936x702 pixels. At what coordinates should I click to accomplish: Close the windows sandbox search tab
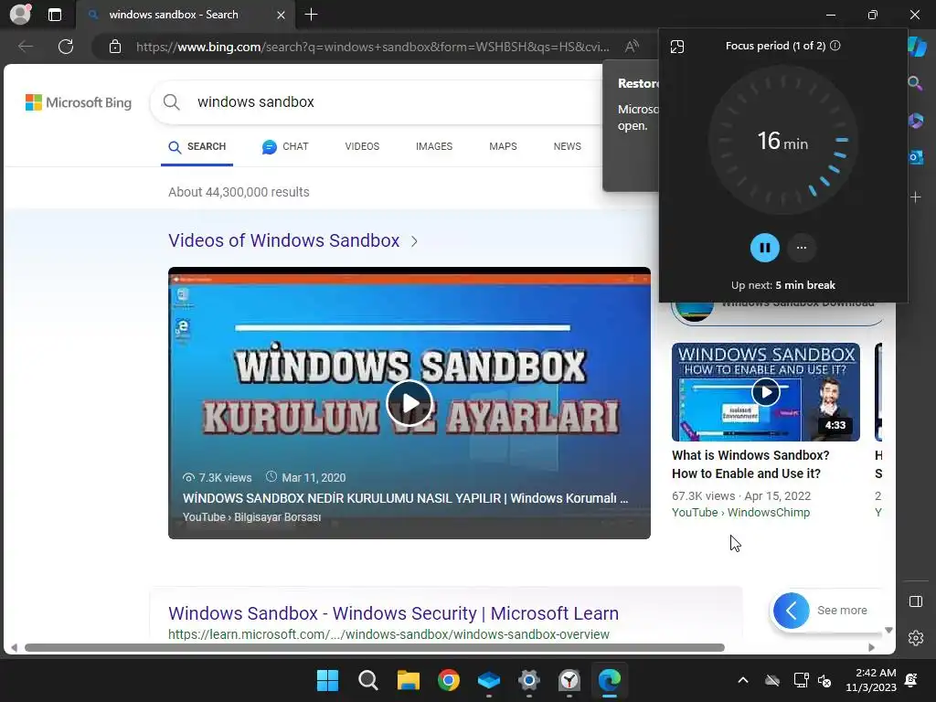pyautogui.click(x=281, y=15)
